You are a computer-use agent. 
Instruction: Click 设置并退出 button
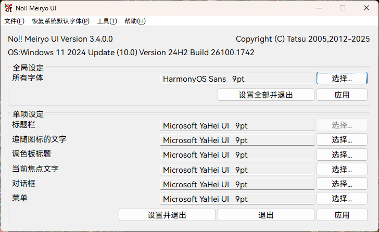[x=167, y=215]
